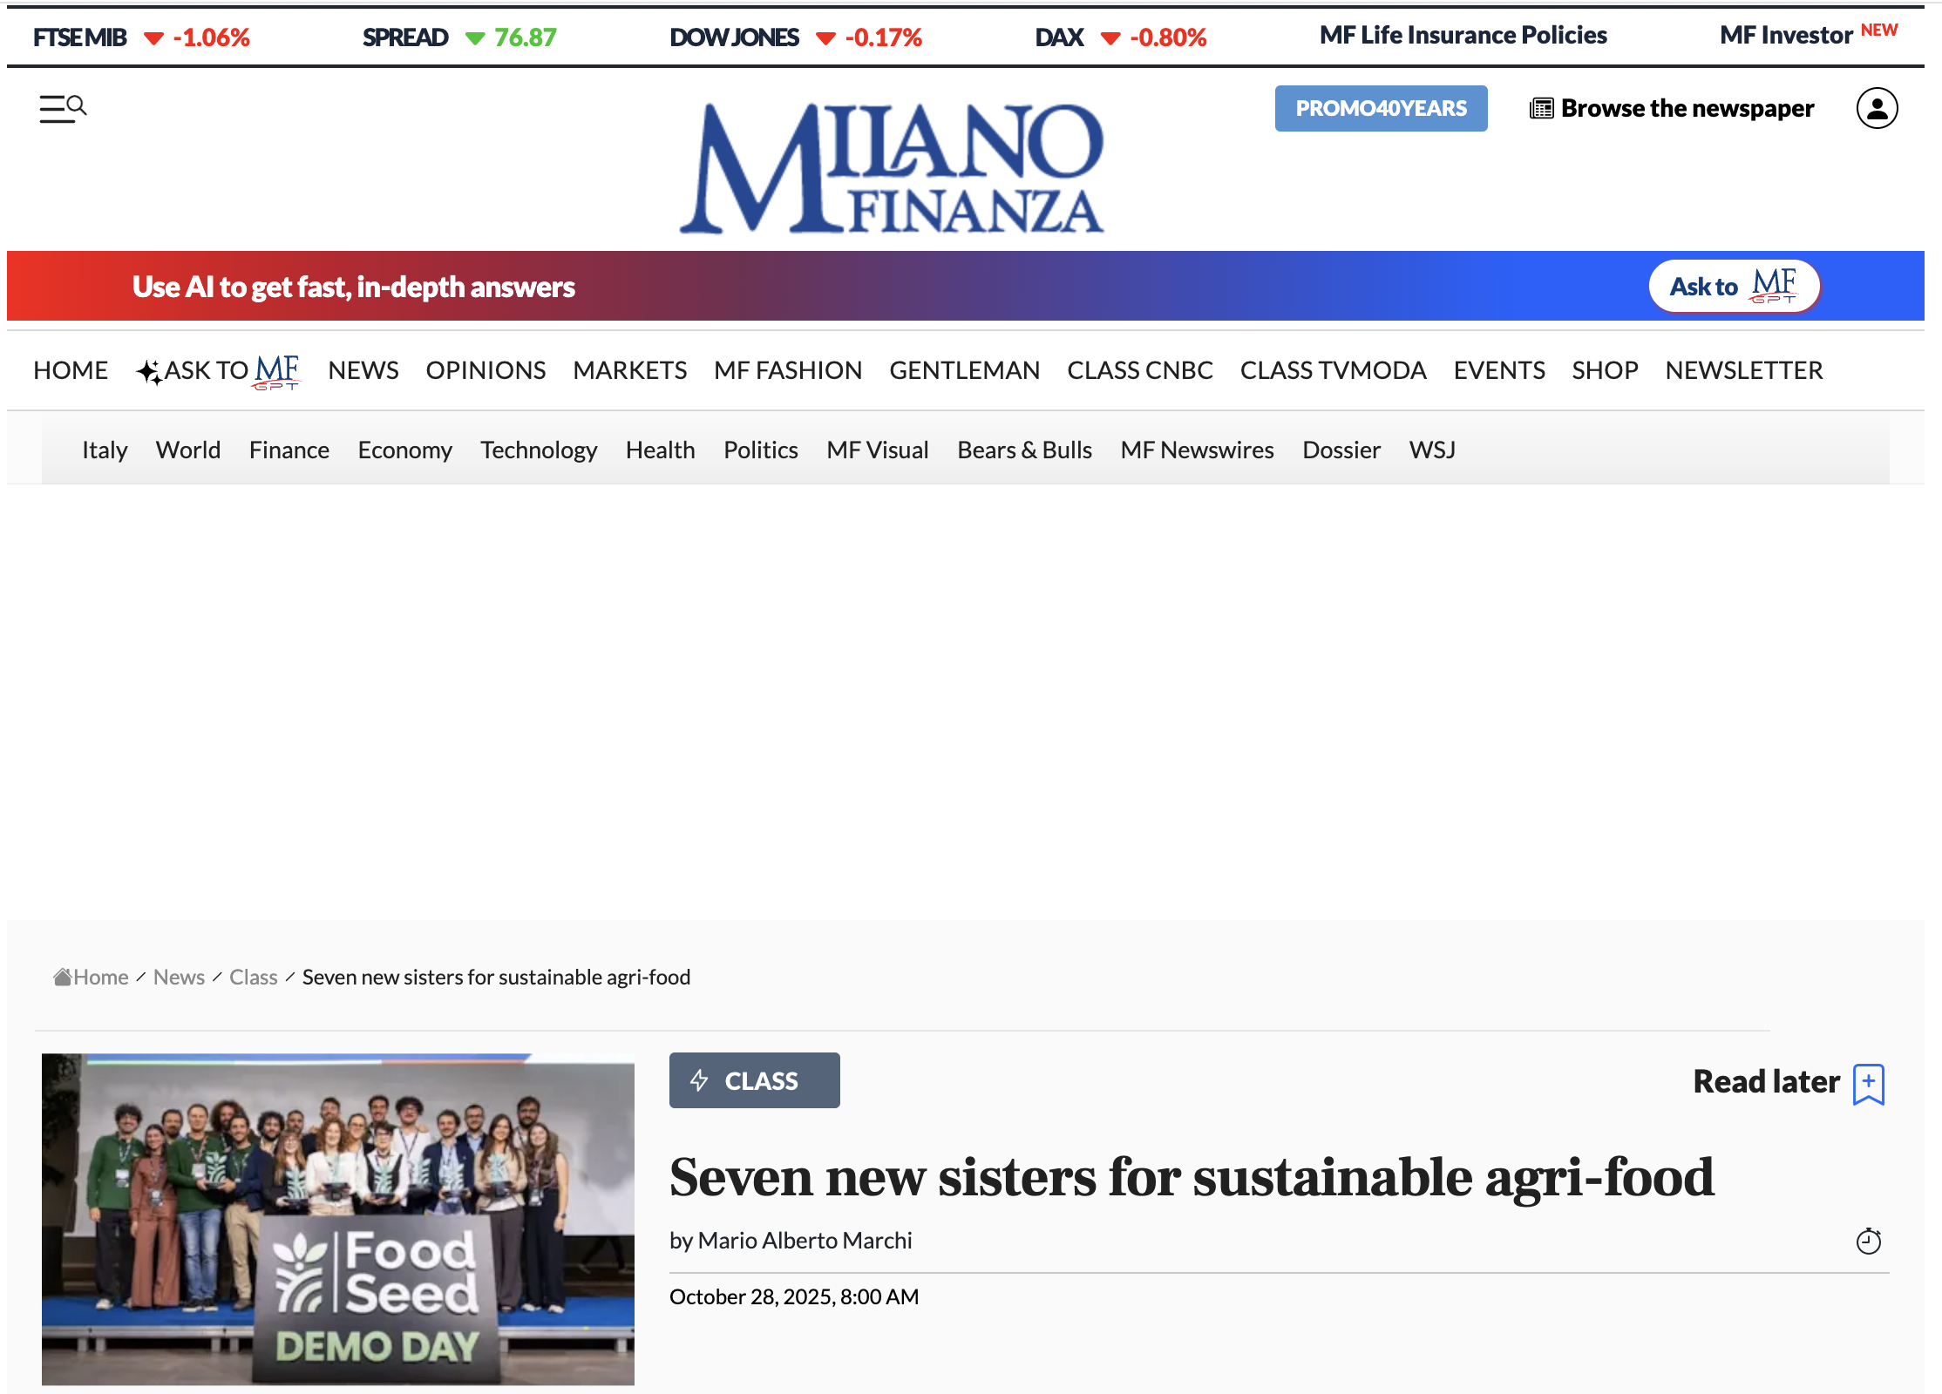Click the home icon in breadcrumb

[x=63, y=977]
